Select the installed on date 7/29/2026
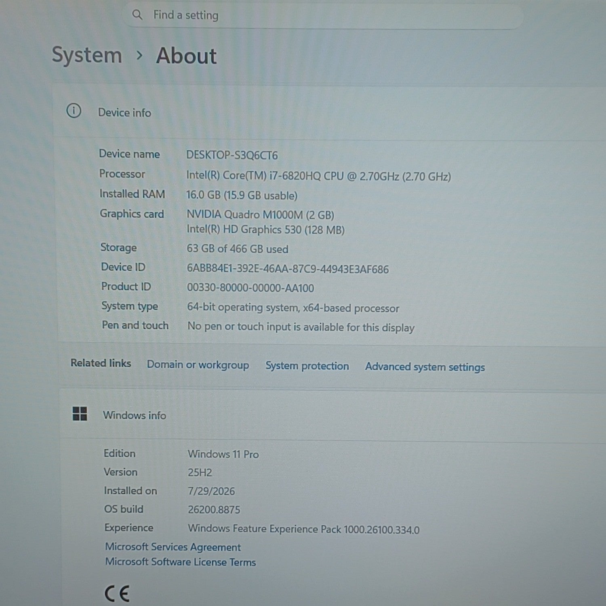The width and height of the screenshot is (606, 606). pos(211,491)
